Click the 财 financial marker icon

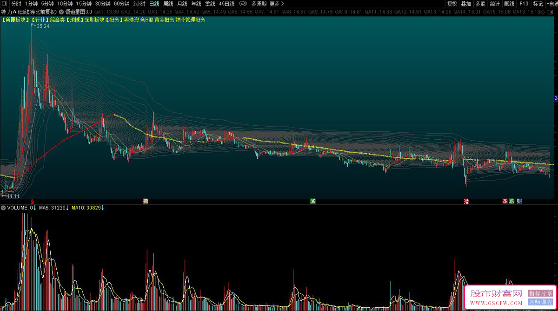[519, 201]
